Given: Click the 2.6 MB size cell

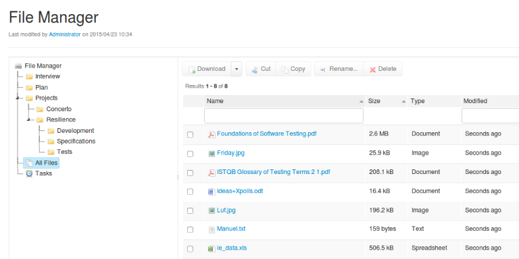Looking at the screenshot, I should (x=379, y=134).
